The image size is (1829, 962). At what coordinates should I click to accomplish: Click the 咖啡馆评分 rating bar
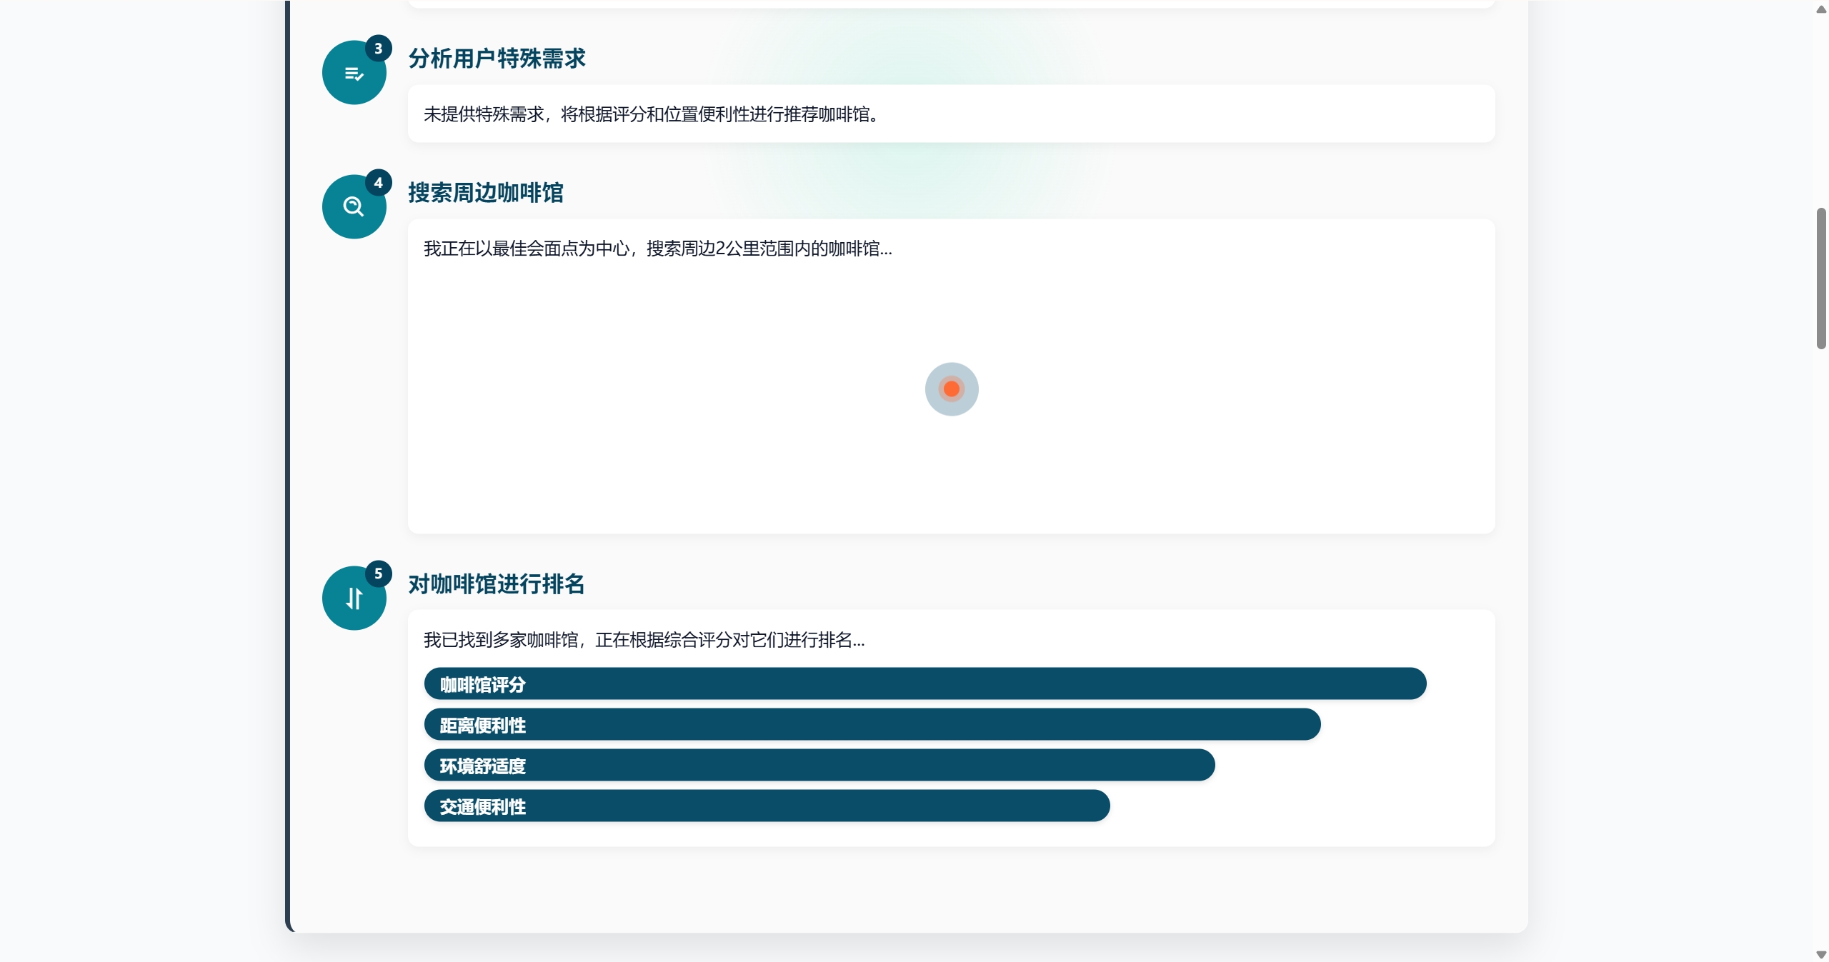point(925,684)
